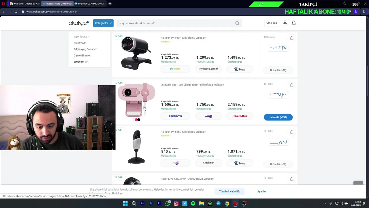369x208 pixels.
Task: Click the A4 Tech PK-910H webcam image
Action: [136, 53]
